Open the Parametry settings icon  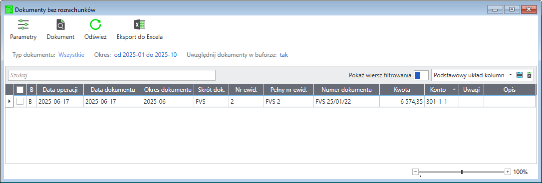23,25
